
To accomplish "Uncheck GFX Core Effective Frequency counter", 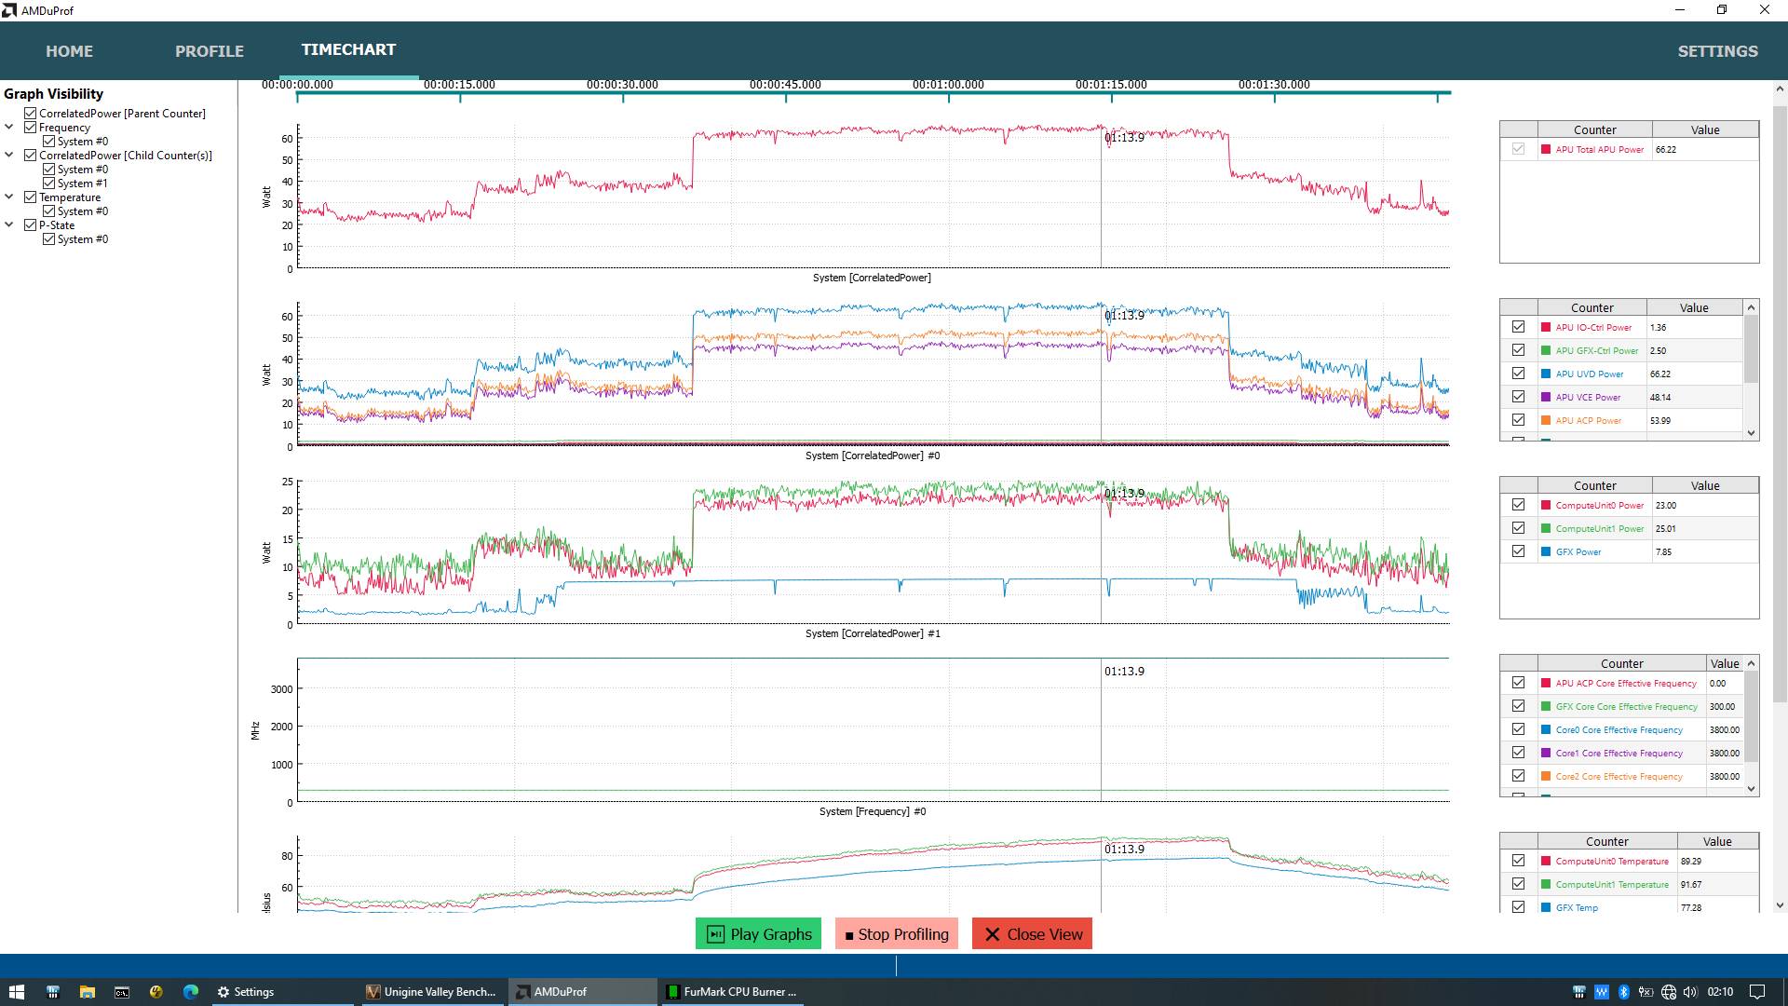I will 1518,706.
